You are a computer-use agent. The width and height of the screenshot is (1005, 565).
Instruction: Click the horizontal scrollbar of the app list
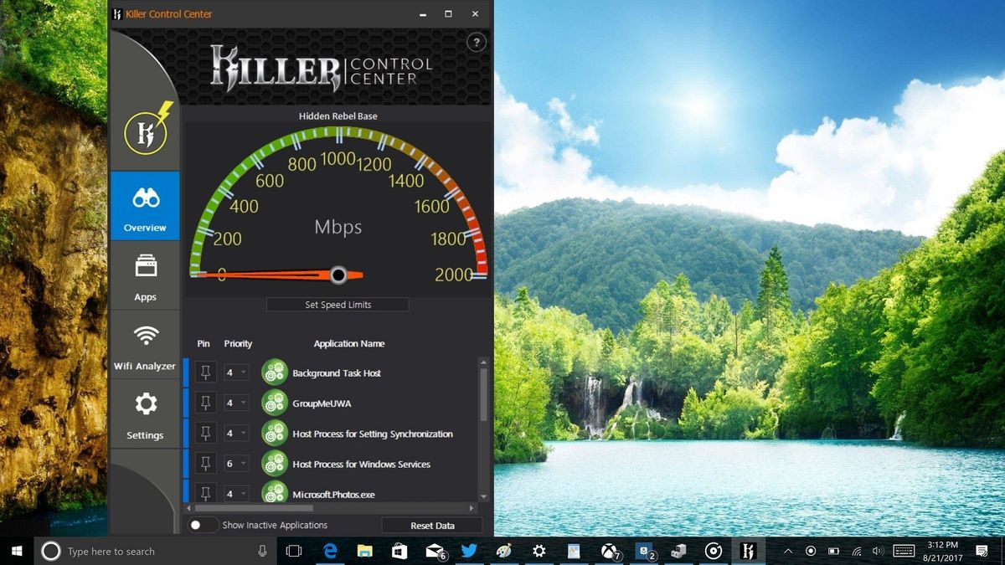point(254,508)
